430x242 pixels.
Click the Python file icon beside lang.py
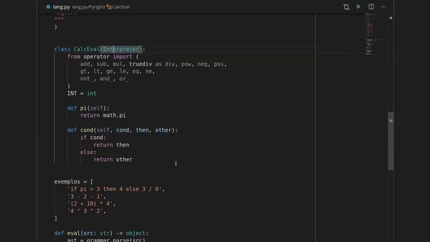point(48,7)
